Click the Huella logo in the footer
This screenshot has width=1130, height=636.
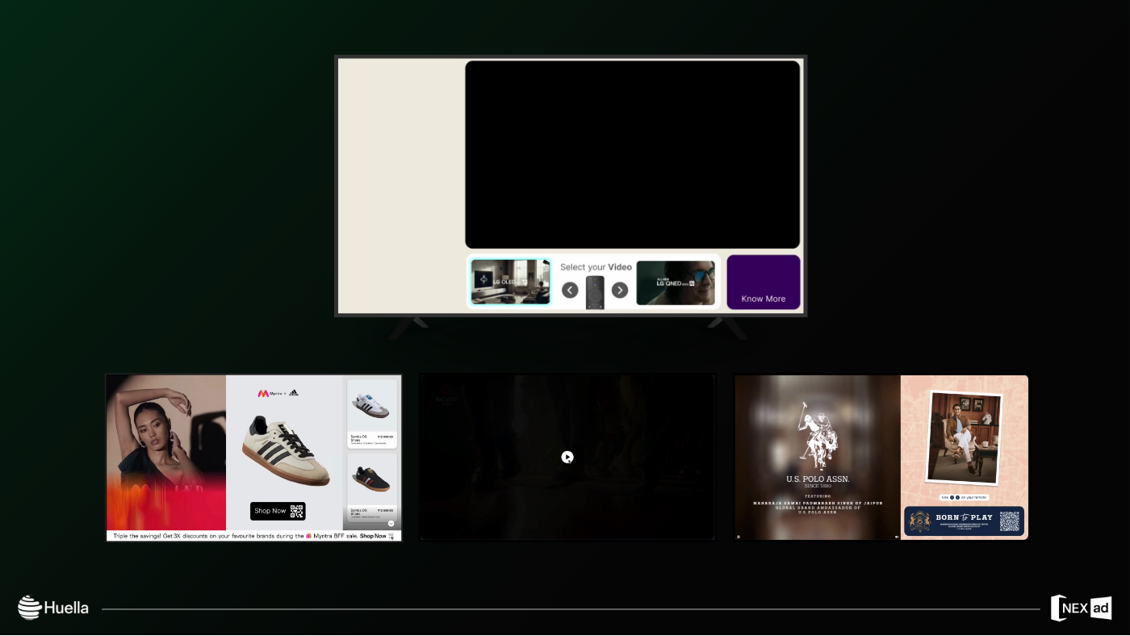point(53,608)
